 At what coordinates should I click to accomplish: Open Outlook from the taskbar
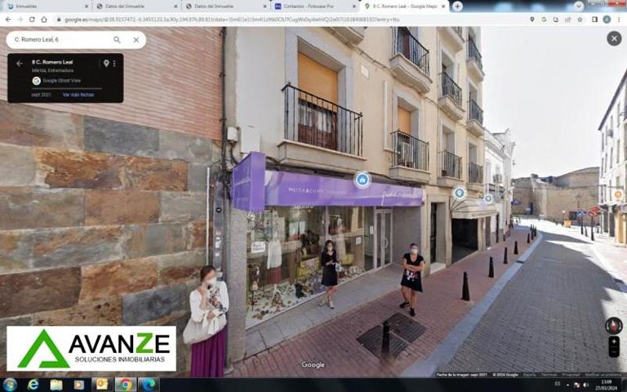pyautogui.click(x=101, y=385)
